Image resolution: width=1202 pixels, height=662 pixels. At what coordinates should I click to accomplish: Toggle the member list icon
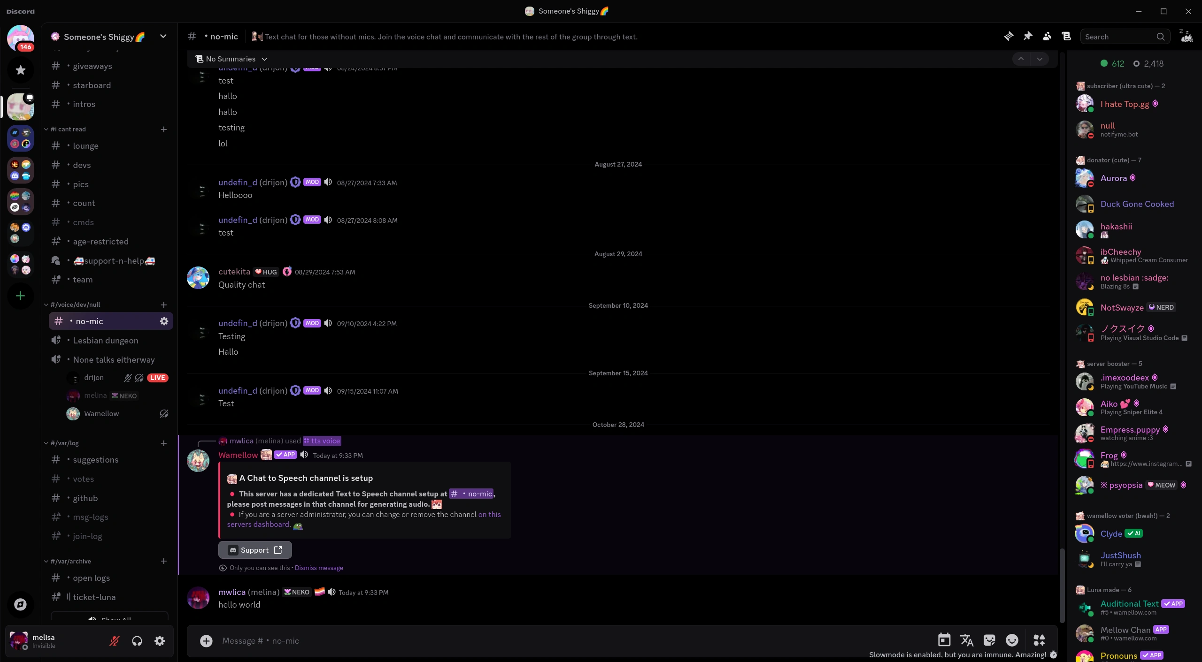[x=1047, y=37]
